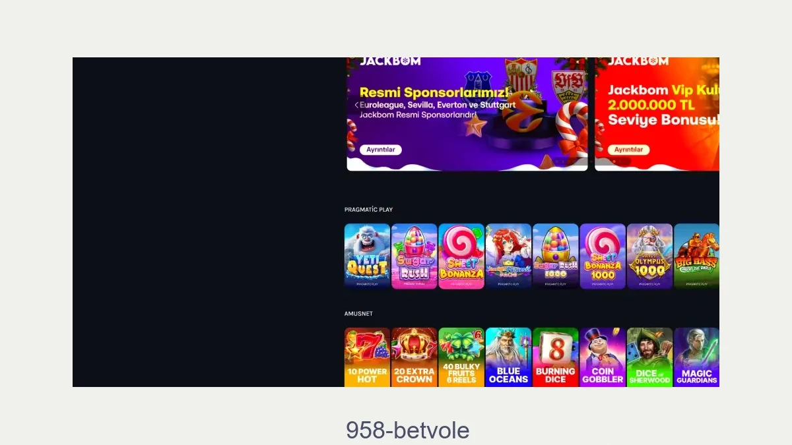
Task: Open the Yeti Quest game tile
Action: (367, 256)
